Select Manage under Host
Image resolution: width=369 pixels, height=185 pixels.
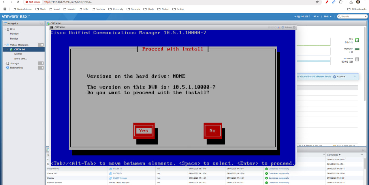(14, 34)
